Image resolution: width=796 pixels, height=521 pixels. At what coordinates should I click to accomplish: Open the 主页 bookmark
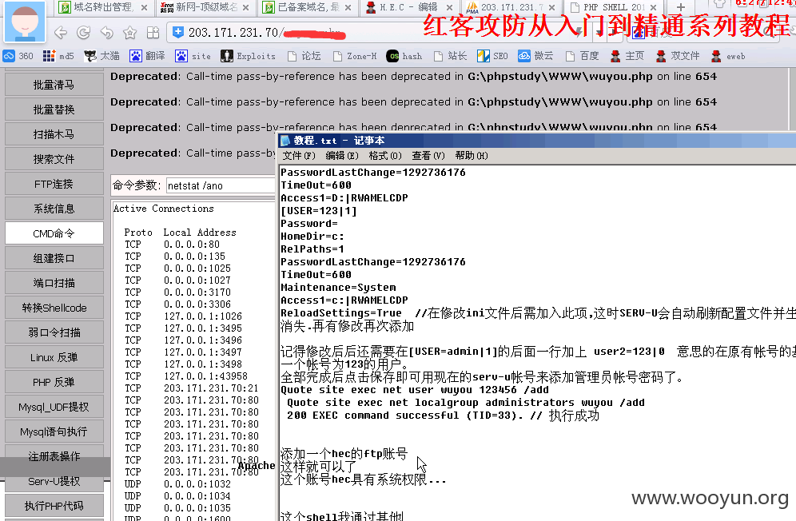pos(627,56)
